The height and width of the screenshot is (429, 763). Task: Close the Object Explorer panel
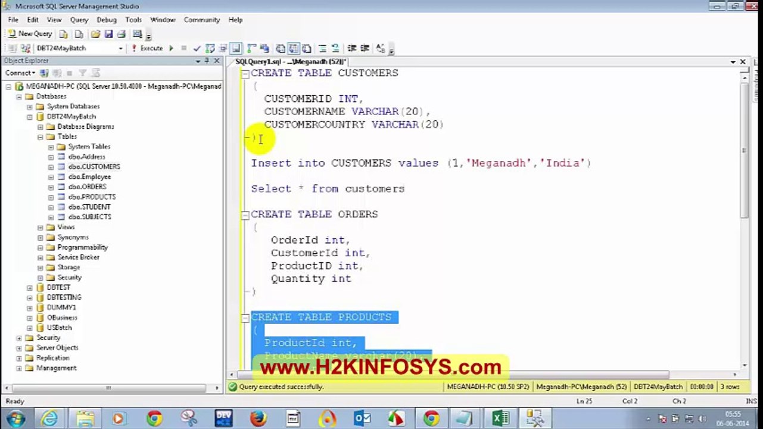217,61
